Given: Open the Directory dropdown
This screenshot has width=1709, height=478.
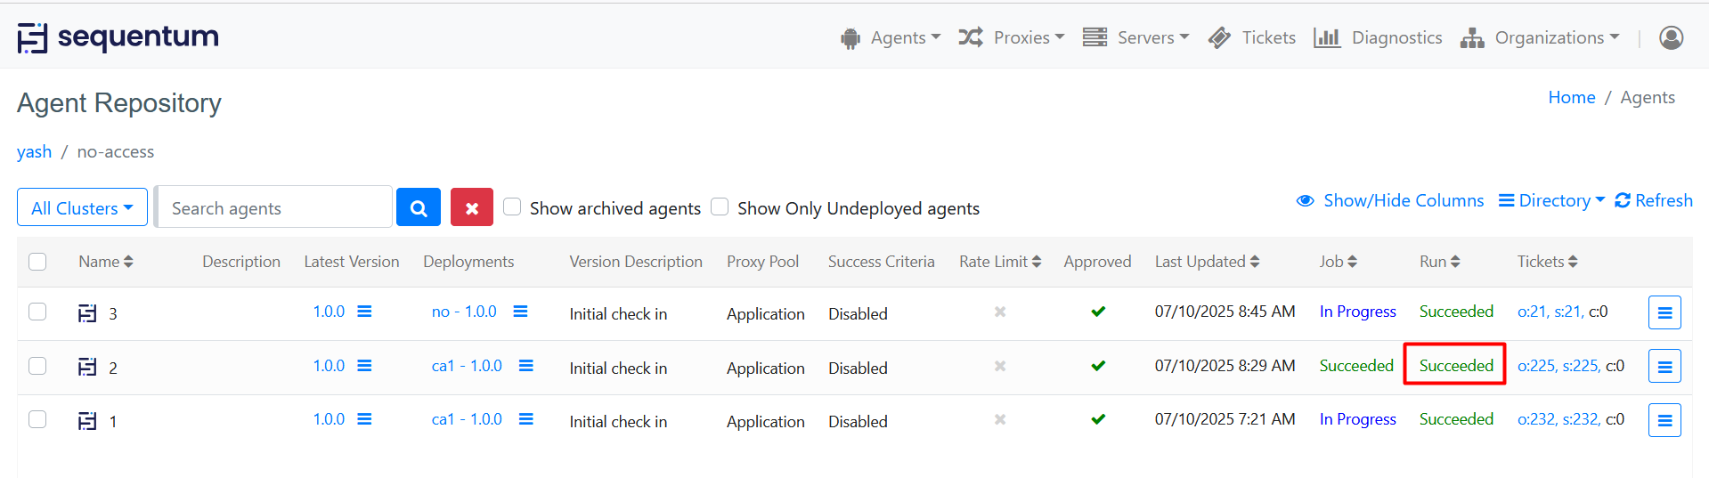Looking at the screenshot, I should [x=1552, y=201].
